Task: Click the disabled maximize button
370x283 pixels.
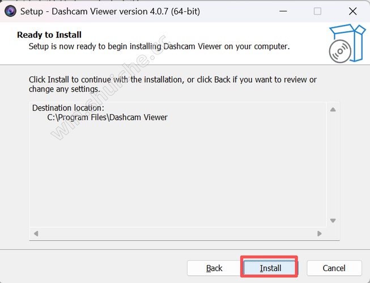Action: [x=317, y=11]
